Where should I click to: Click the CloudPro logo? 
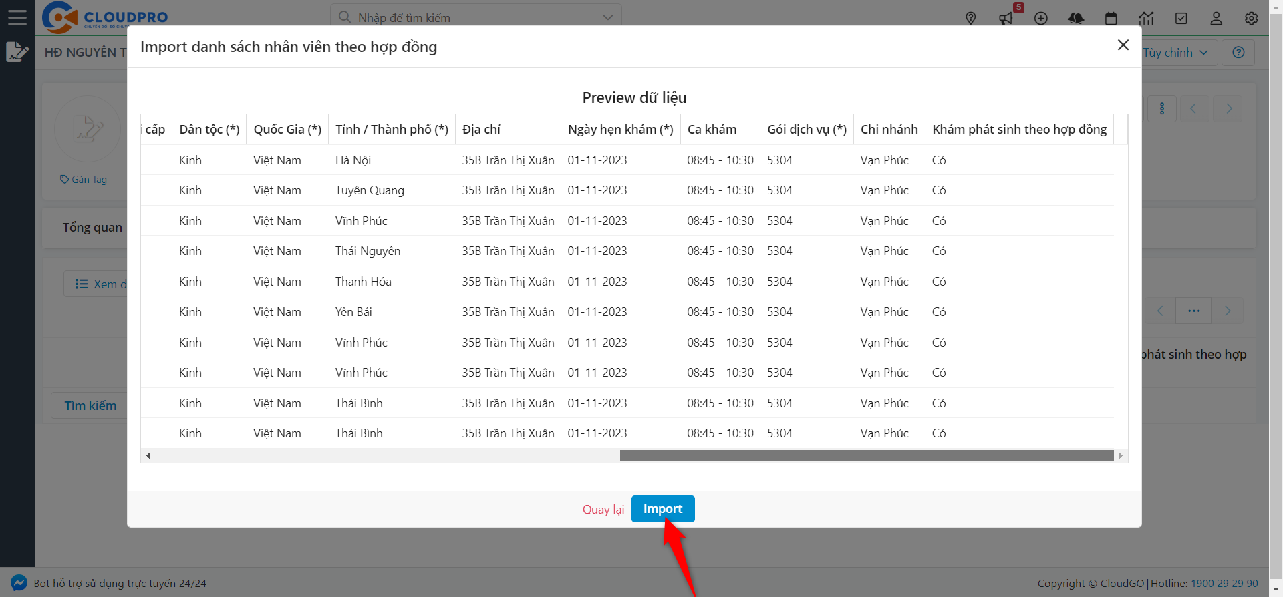click(x=106, y=17)
